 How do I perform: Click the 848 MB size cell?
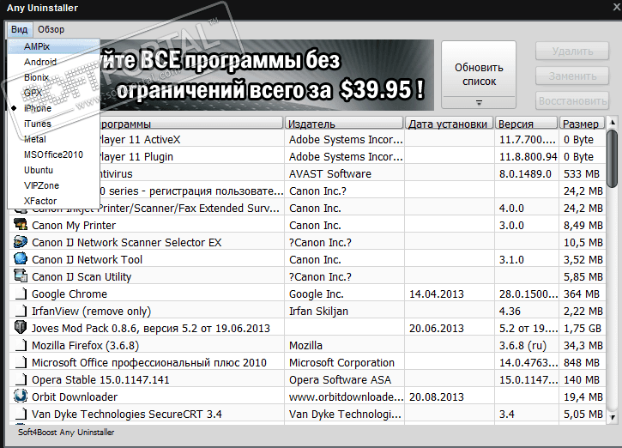[583, 363]
